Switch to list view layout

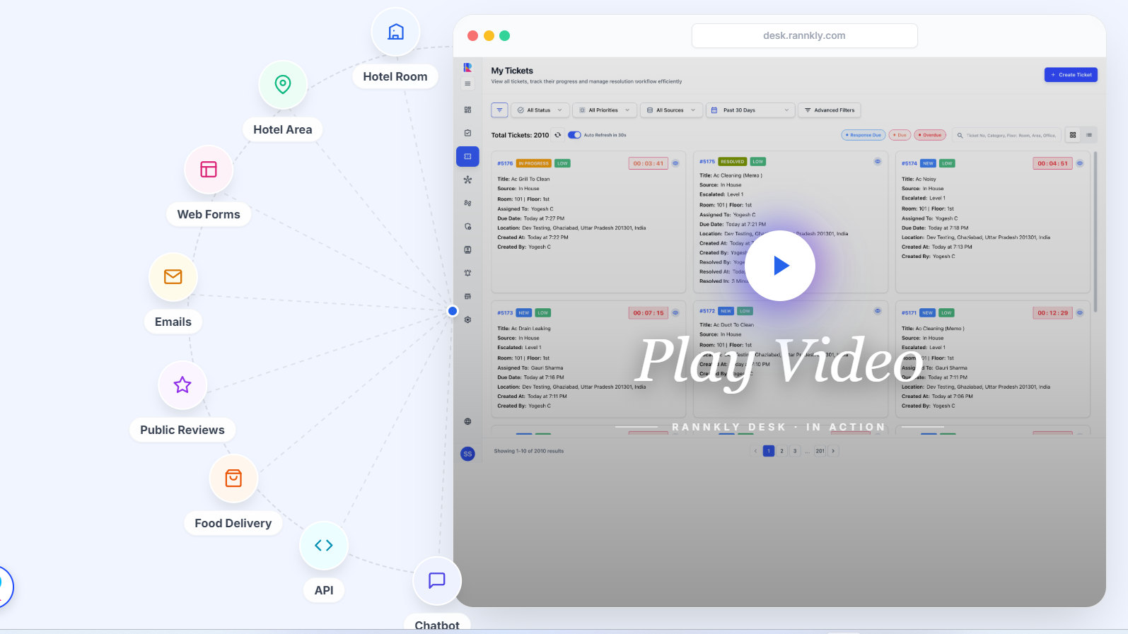tap(1089, 135)
